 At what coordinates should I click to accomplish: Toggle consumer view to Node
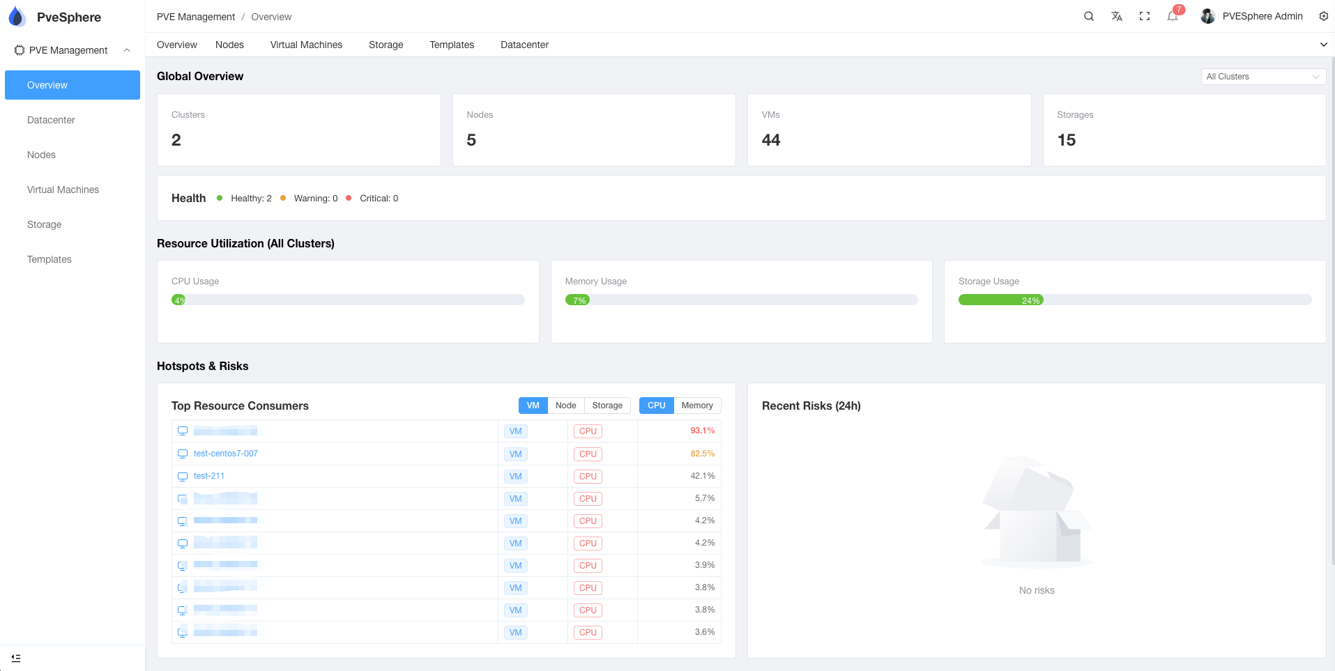point(565,405)
